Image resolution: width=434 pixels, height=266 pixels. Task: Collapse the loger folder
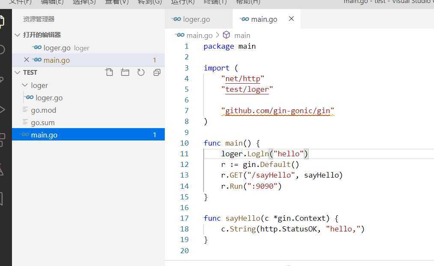[25, 85]
